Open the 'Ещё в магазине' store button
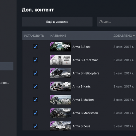This screenshot has height=136, width=136. point(57,22)
